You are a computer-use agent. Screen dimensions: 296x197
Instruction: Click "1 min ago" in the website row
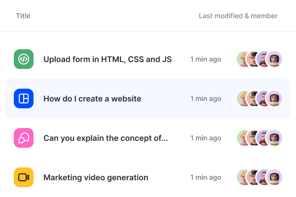tap(206, 98)
